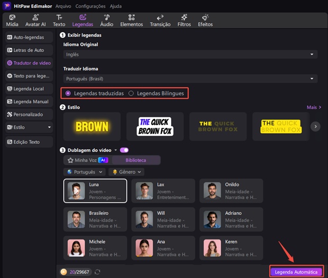Select Legendas traduzidas radio option

click(x=68, y=93)
